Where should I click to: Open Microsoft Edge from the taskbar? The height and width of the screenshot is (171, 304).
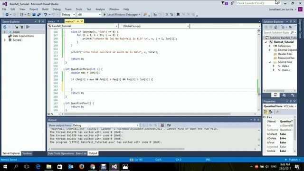tap(38, 167)
